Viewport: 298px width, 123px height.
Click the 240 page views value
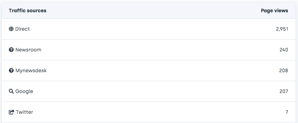[x=284, y=50]
